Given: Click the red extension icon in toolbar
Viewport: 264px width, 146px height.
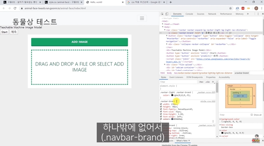Looking at the screenshot, I should click(x=243, y=8).
